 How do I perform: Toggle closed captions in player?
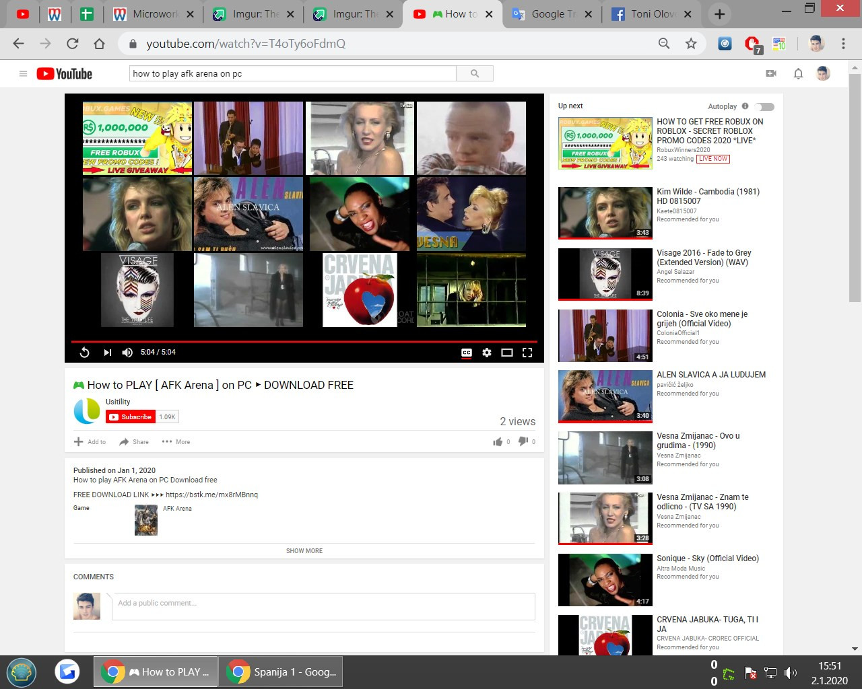point(466,353)
